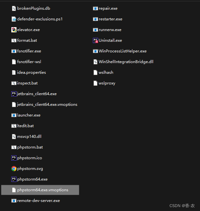Click the format.bat batch file icon

[x=14, y=40]
